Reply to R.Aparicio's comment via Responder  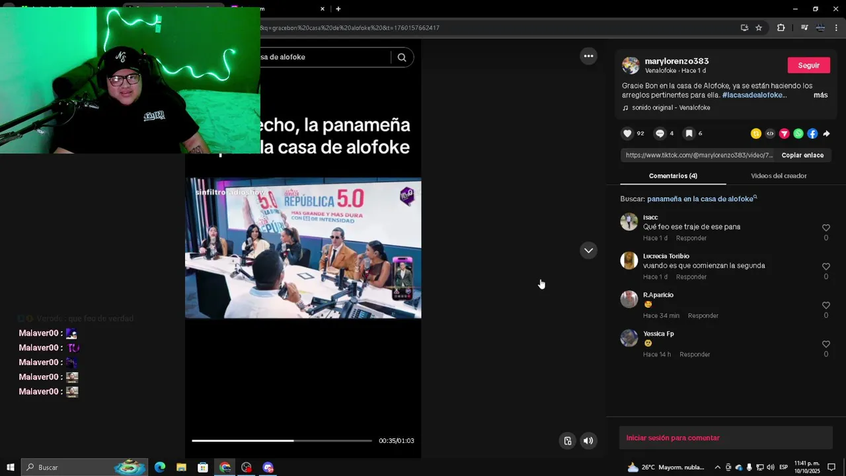[703, 316]
